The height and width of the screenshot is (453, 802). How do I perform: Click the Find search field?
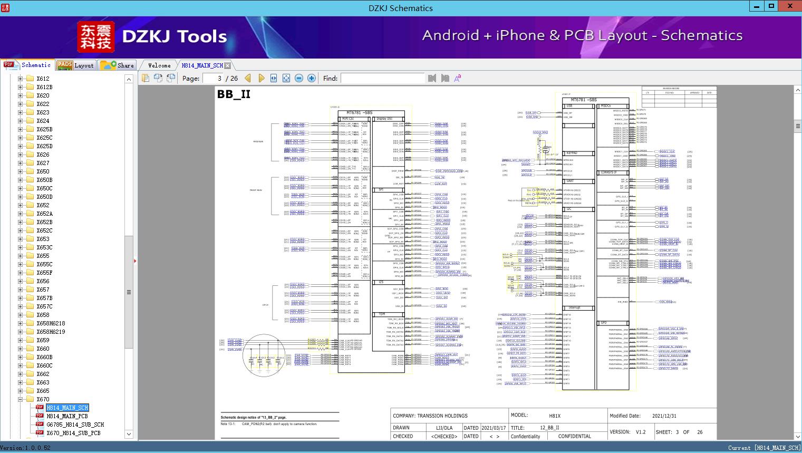click(x=382, y=78)
